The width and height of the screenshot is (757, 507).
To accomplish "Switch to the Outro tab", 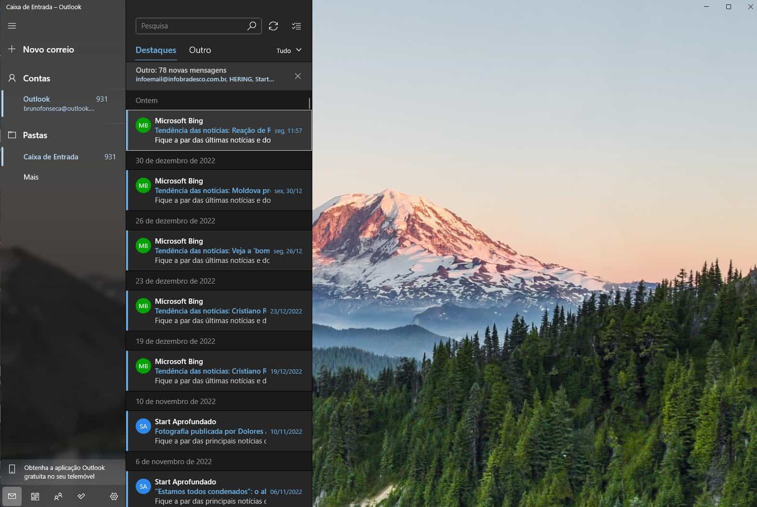I will coord(200,50).
